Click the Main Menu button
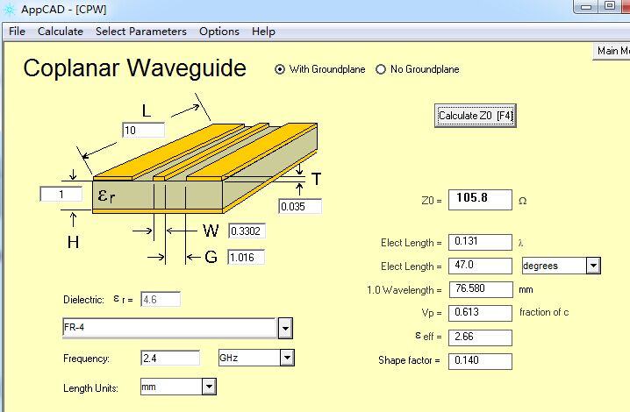 tap(612, 51)
